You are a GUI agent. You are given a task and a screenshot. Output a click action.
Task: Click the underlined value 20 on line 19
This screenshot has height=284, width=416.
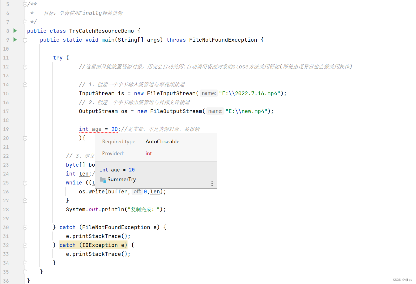click(x=115, y=129)
